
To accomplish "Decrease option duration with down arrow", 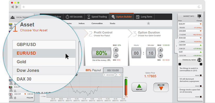I will (160, 55).
